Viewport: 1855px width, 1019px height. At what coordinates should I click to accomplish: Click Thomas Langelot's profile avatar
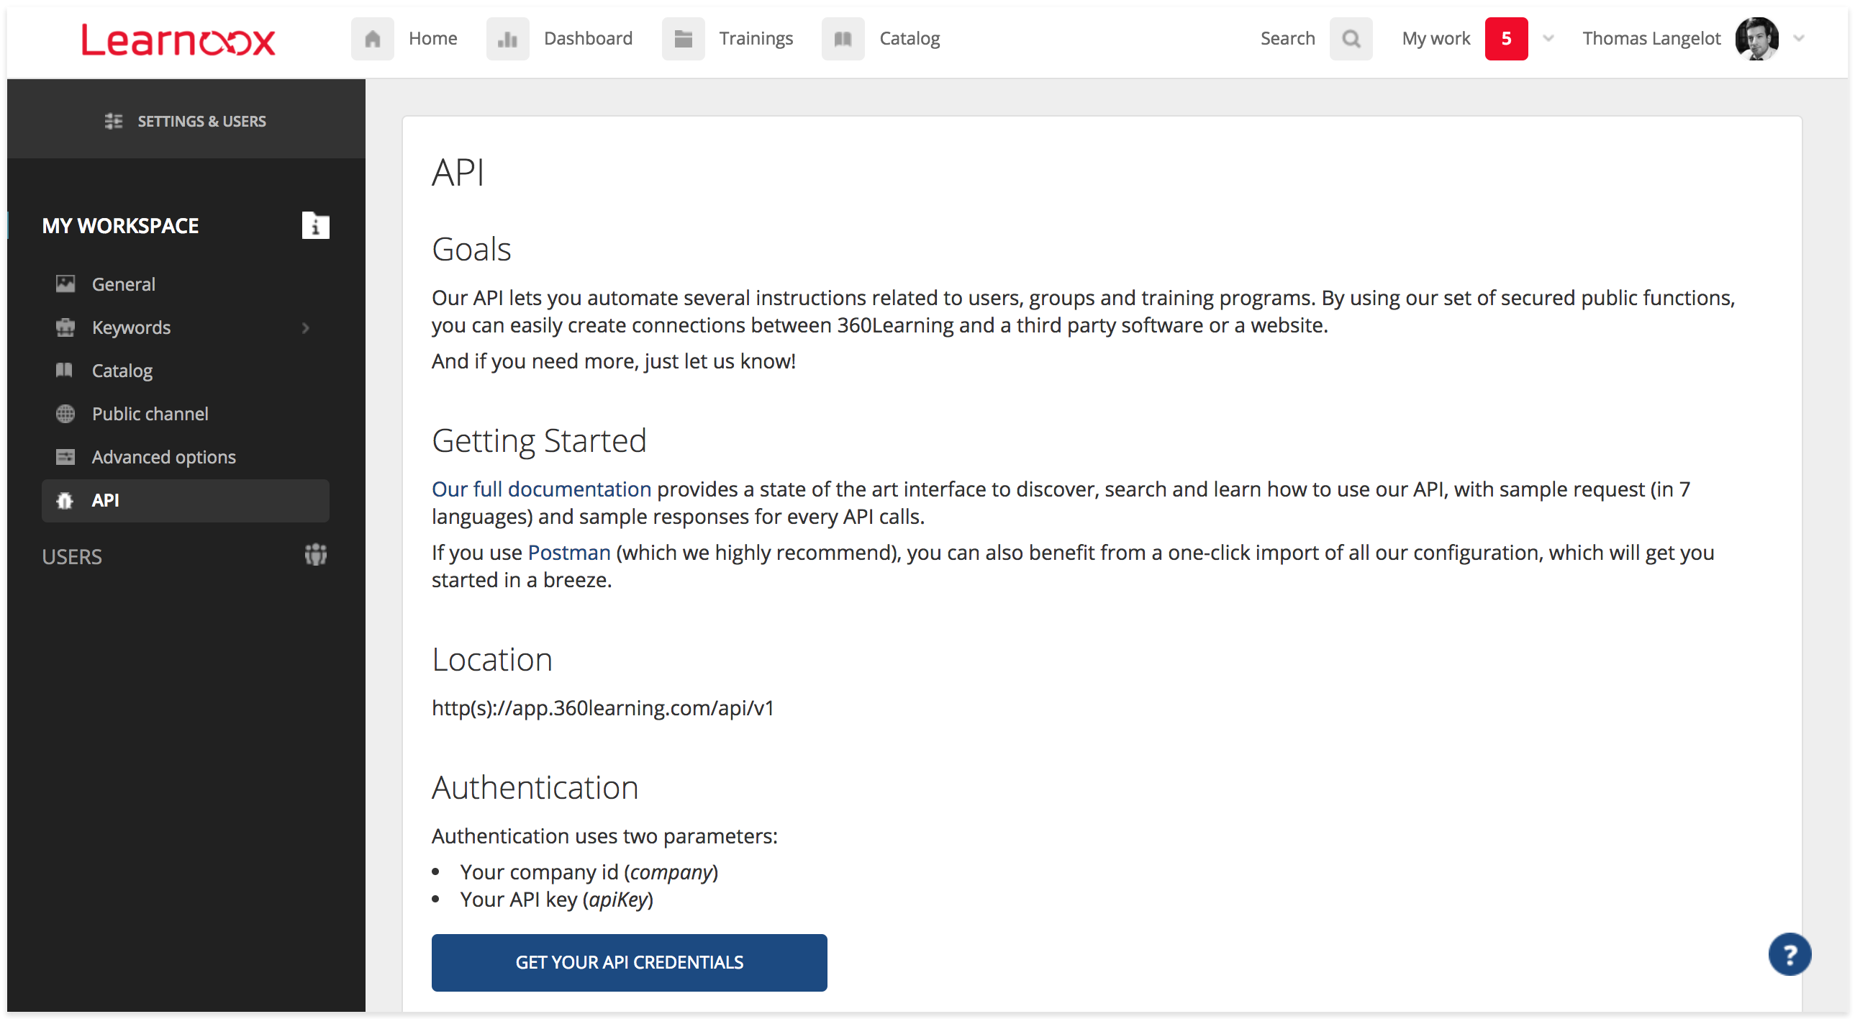(1756, 39)
